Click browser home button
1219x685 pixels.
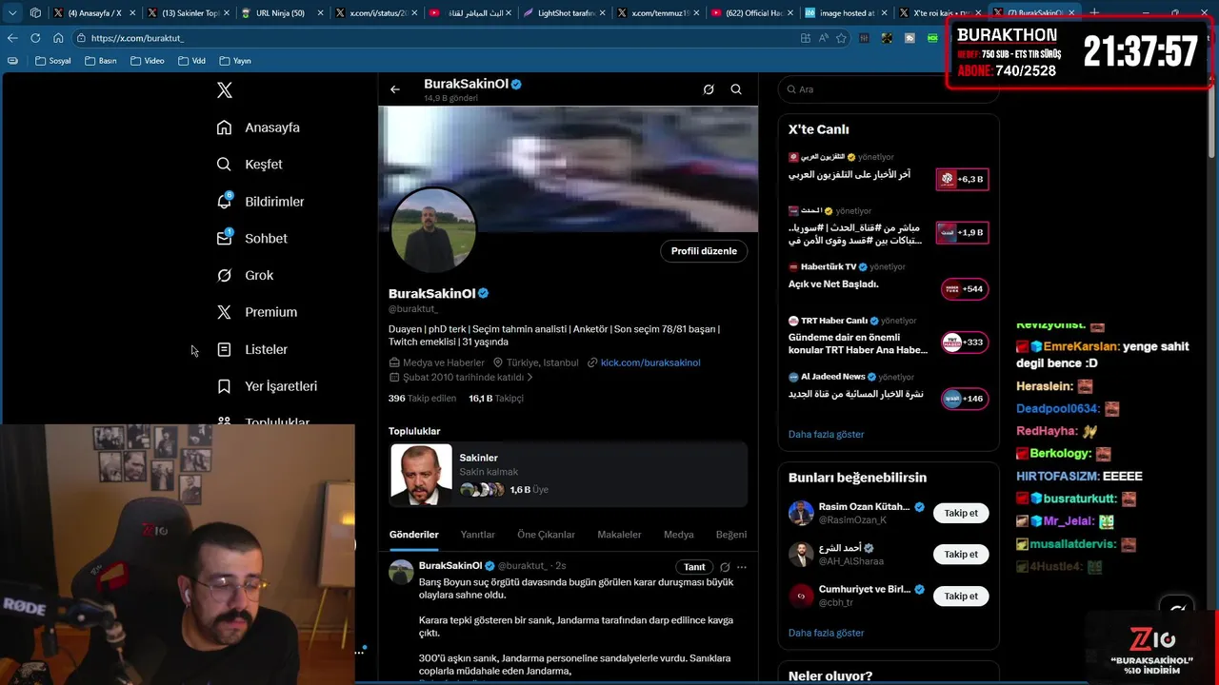[x=58, y=38]
